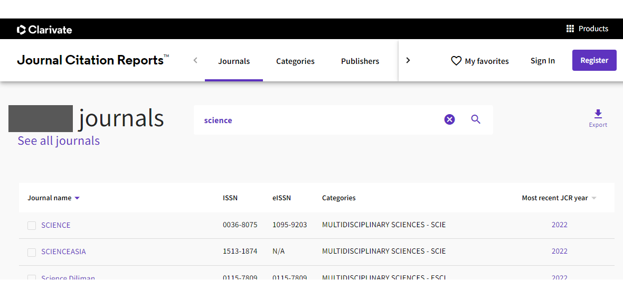Image resolution: width=623 pixels, height=298 pixels.
Task: Click the N/A eISSN for SCIENCEASIA
Action: 279,252
